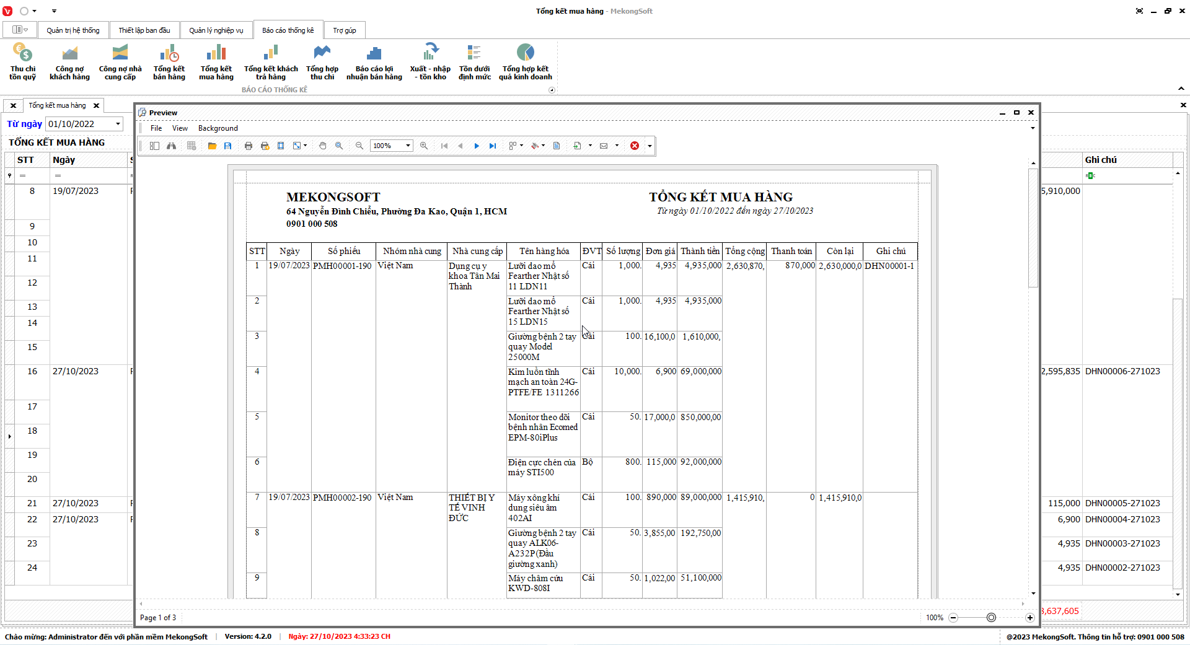Click the Search binoculars icon
This screenshot has width=1190, height=645.
tap(171, 146)
